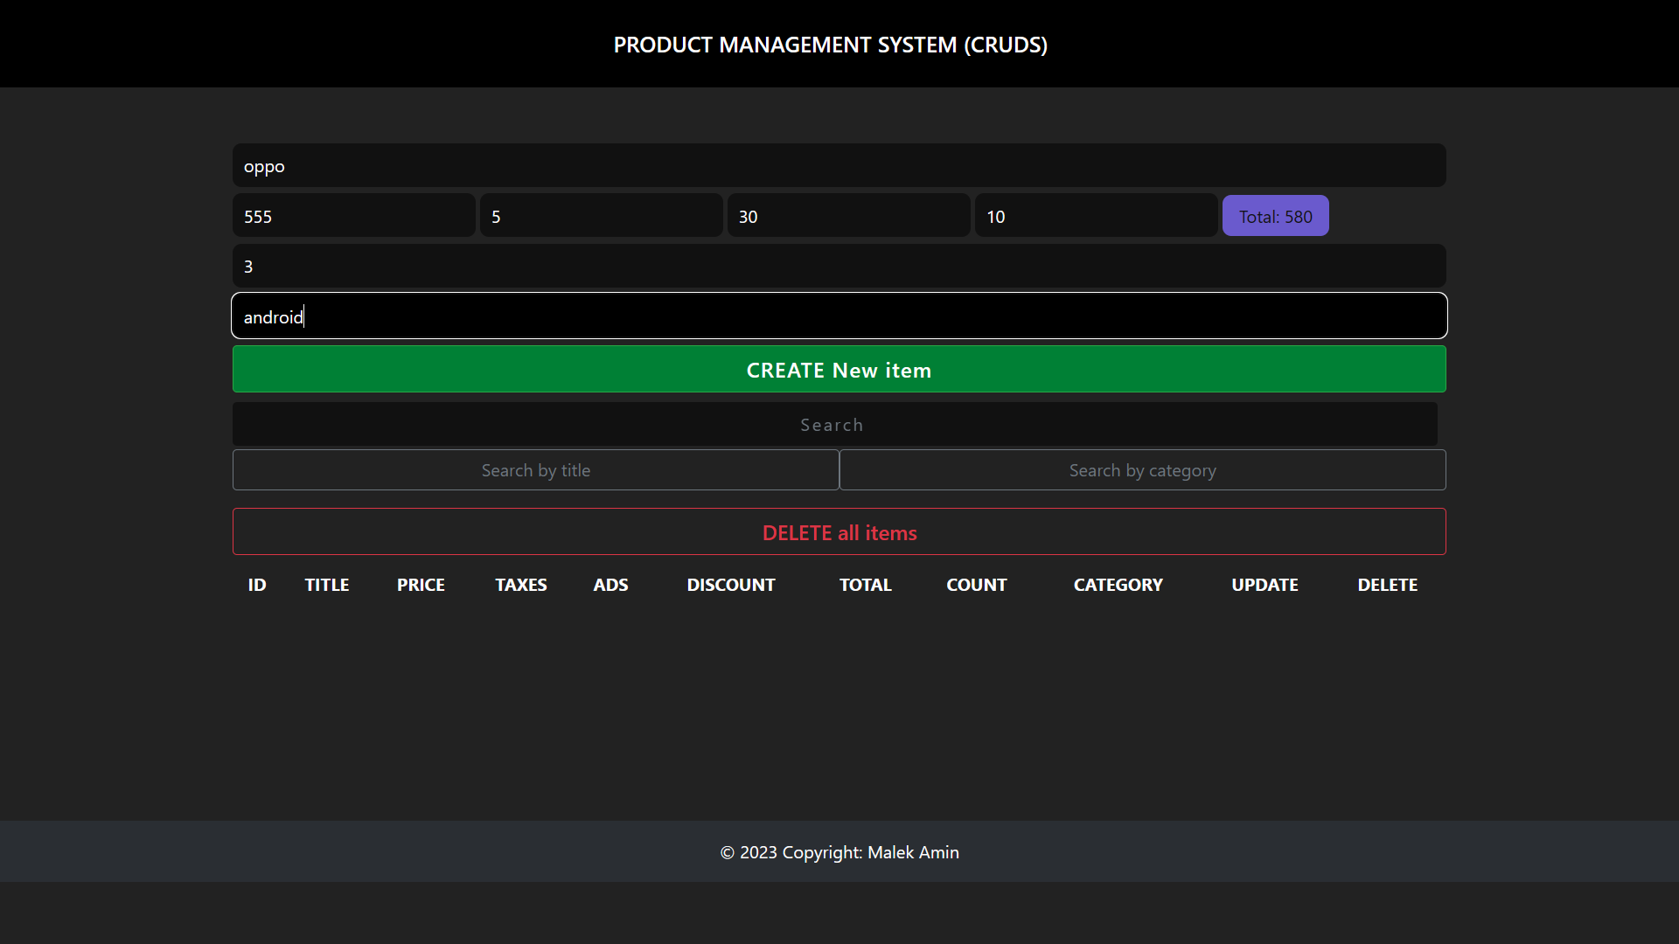Screen dimensions: 1679x944
Task: Click the Product Management System heading
Action: pos(830,45)
